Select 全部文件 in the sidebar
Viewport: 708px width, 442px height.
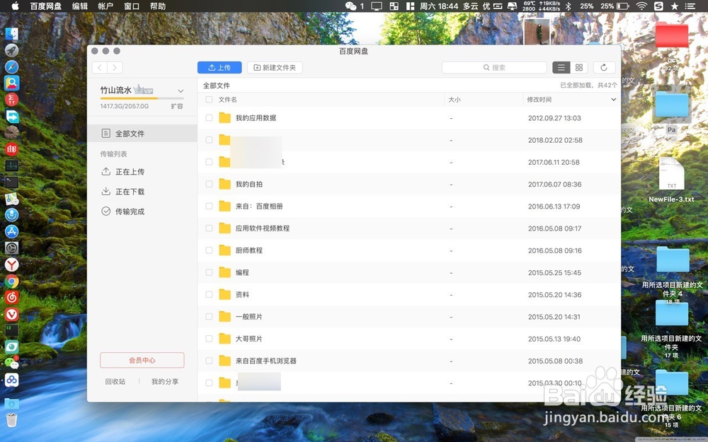[130, 132]
